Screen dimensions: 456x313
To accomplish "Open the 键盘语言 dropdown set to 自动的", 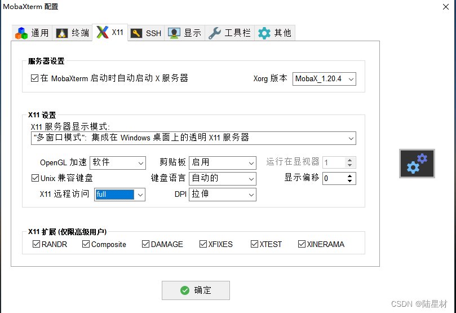I will [223, 179].
